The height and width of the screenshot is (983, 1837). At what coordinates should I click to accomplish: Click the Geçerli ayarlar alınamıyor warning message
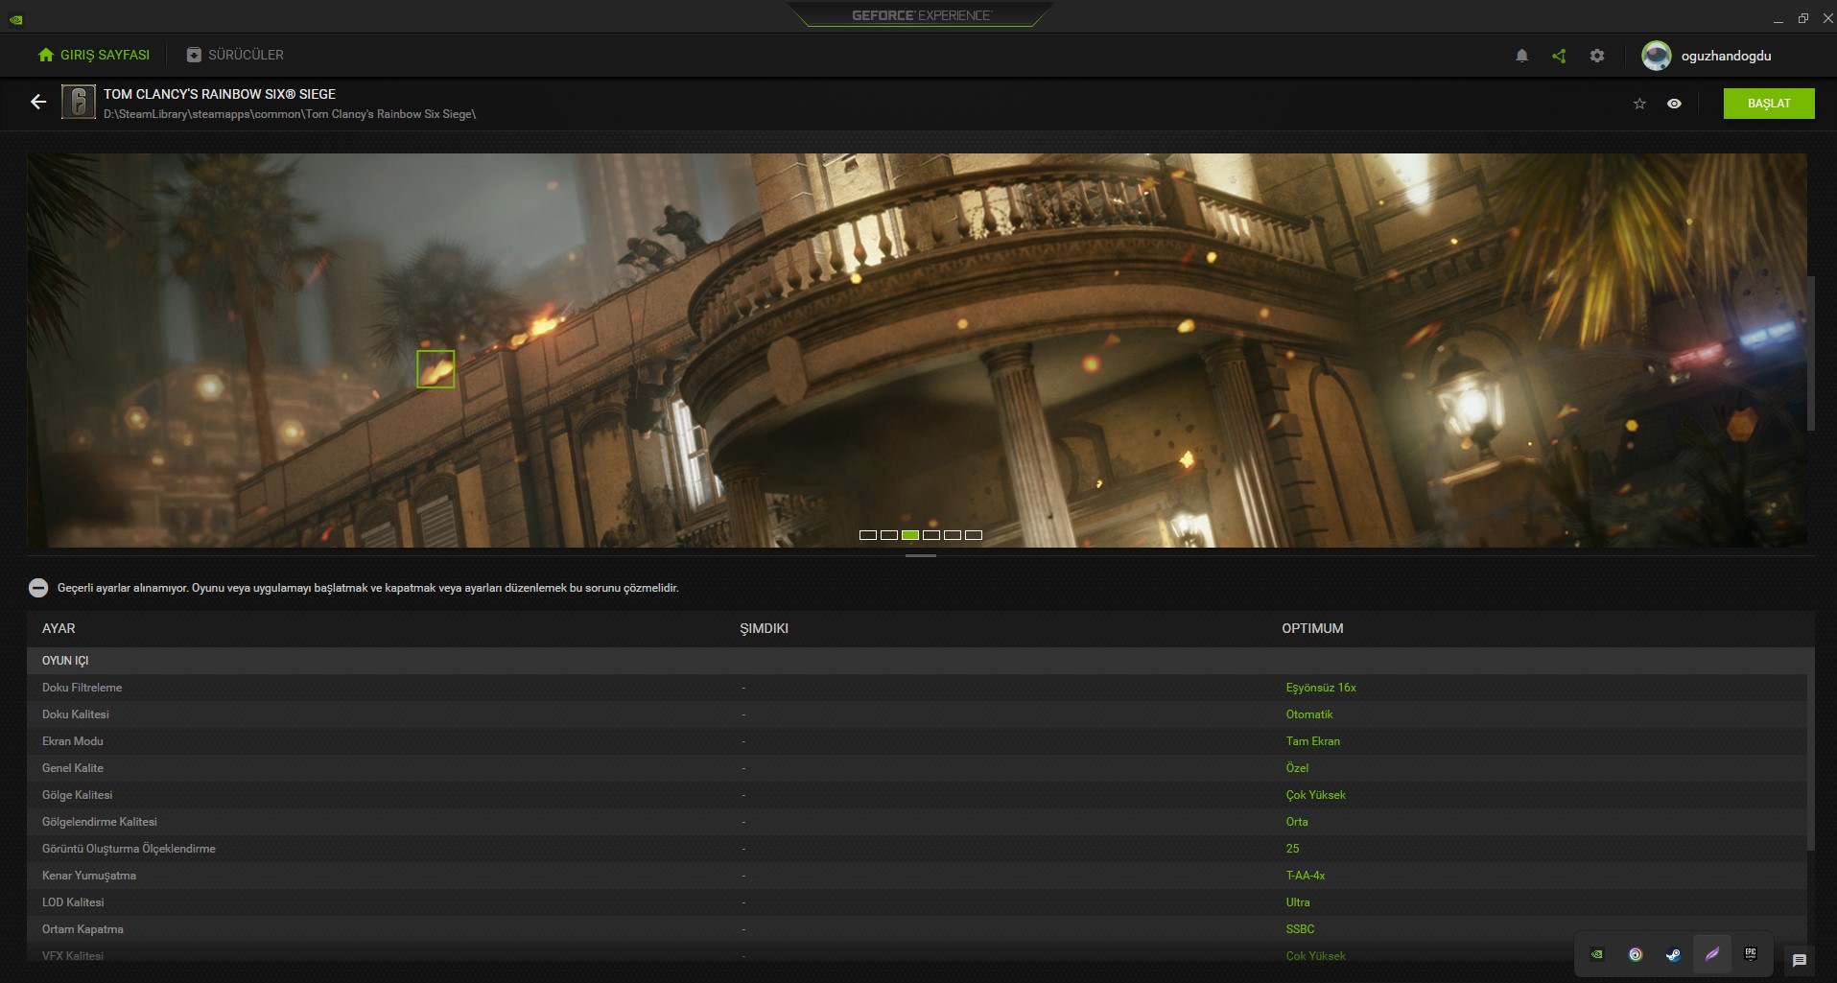tap(368, 588)
